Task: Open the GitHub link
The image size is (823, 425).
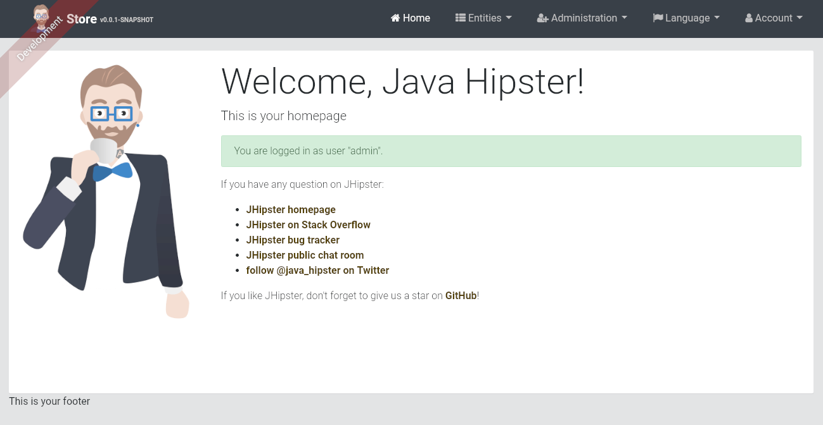Action: [x=461, y=295]
